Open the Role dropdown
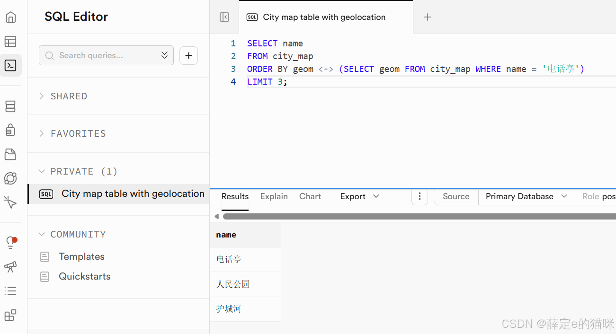The width and height of the screenshot is (616, 334). pyautogui.click(x=596, y=196)
